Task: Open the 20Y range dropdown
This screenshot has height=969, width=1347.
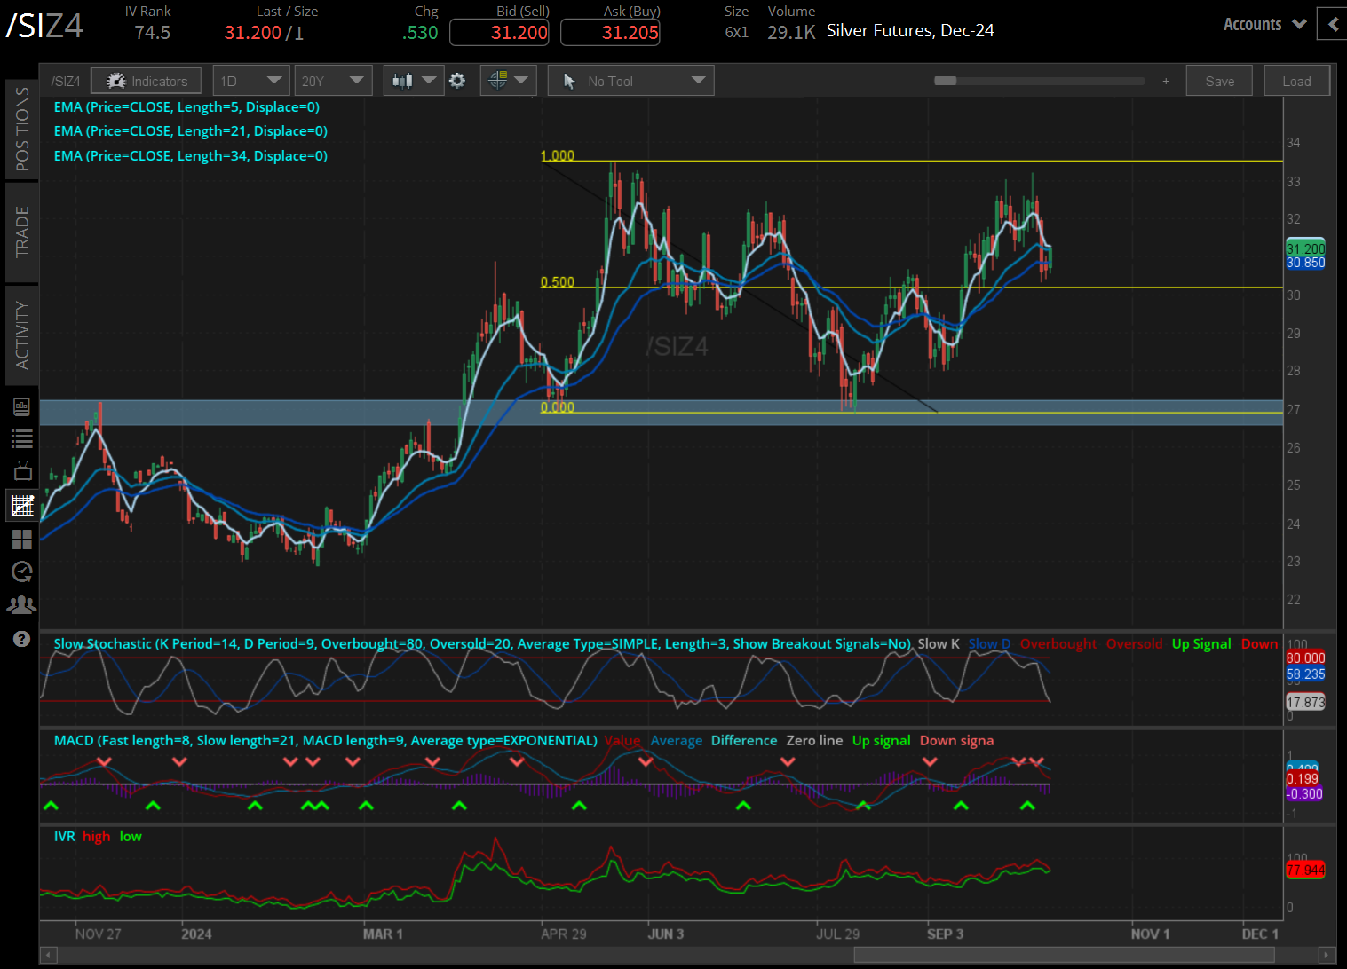Action: [x=333, y=81]
